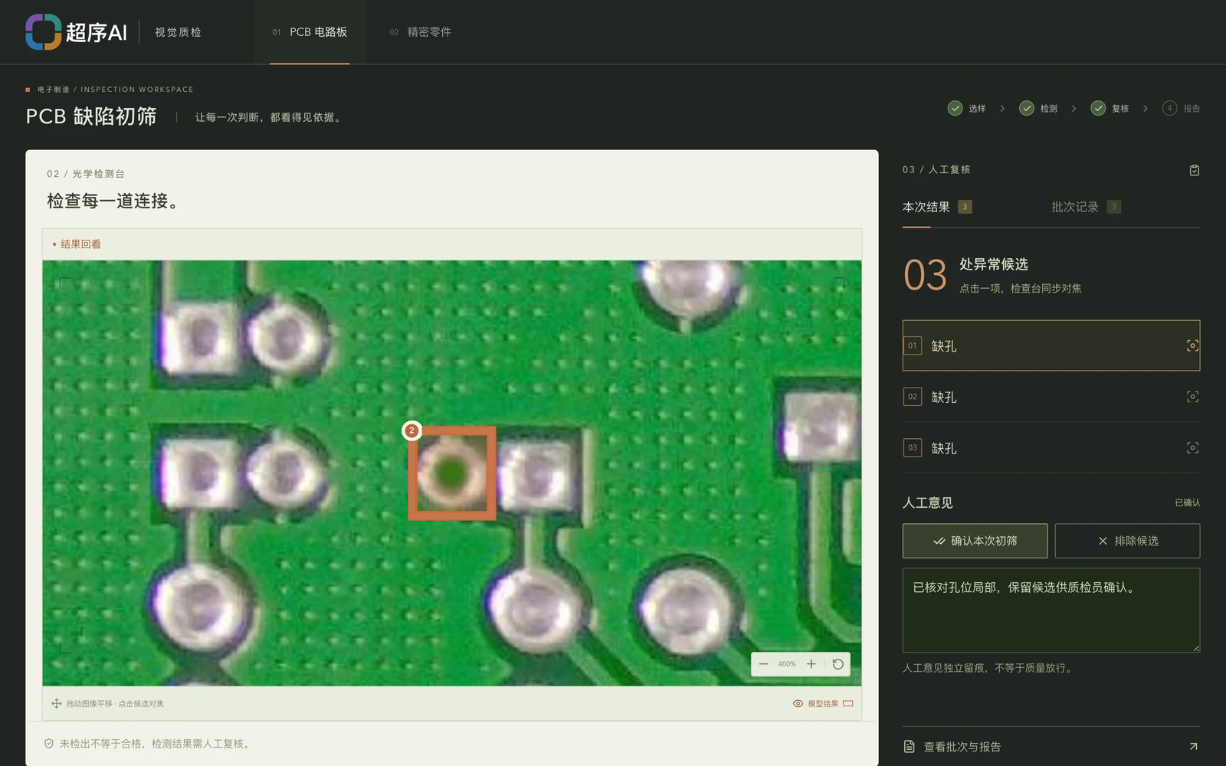This screenshot has width=1226, height=766.
Task: Select candidate 02 缺孔 row
Action: (x=1051, y=397)
